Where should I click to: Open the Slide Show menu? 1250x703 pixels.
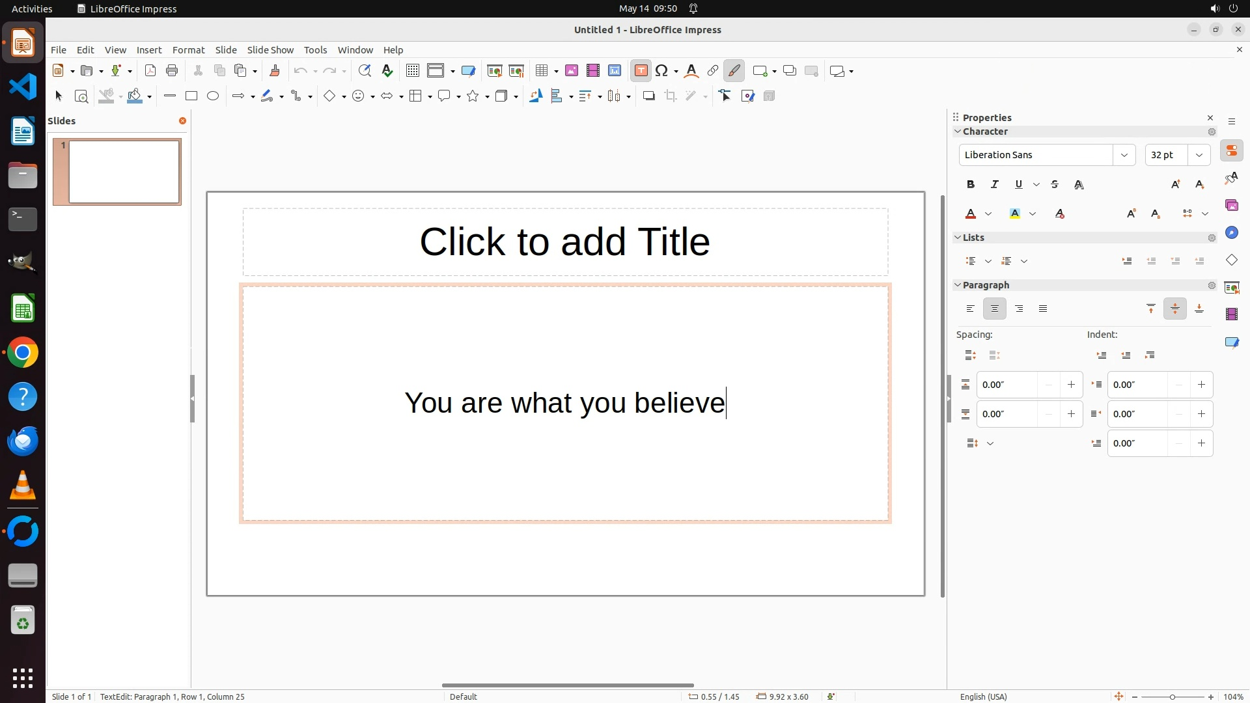[x=270, y=50]
